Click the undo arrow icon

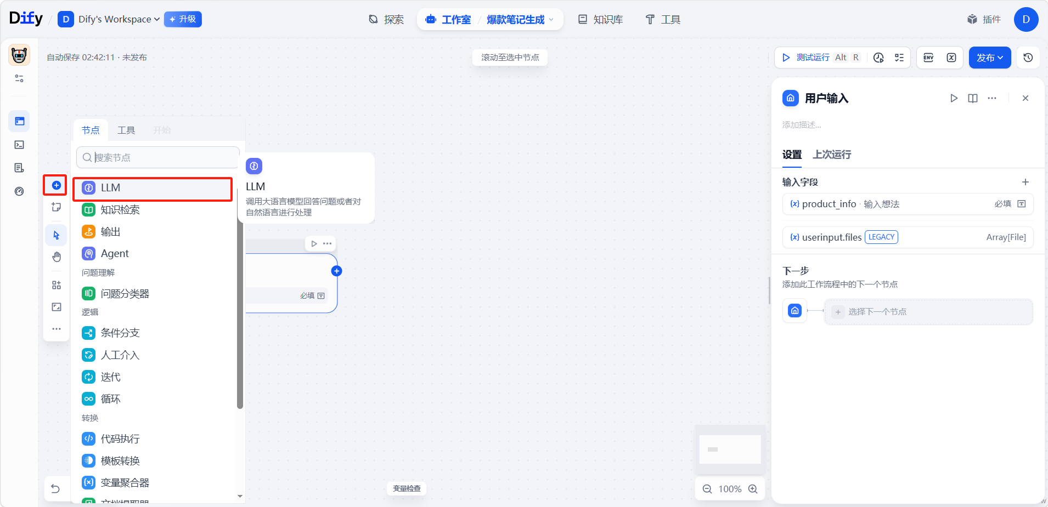[55, 488]
